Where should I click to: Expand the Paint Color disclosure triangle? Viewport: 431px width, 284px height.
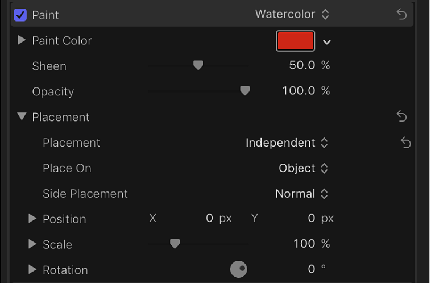click(x=22, y=40)
